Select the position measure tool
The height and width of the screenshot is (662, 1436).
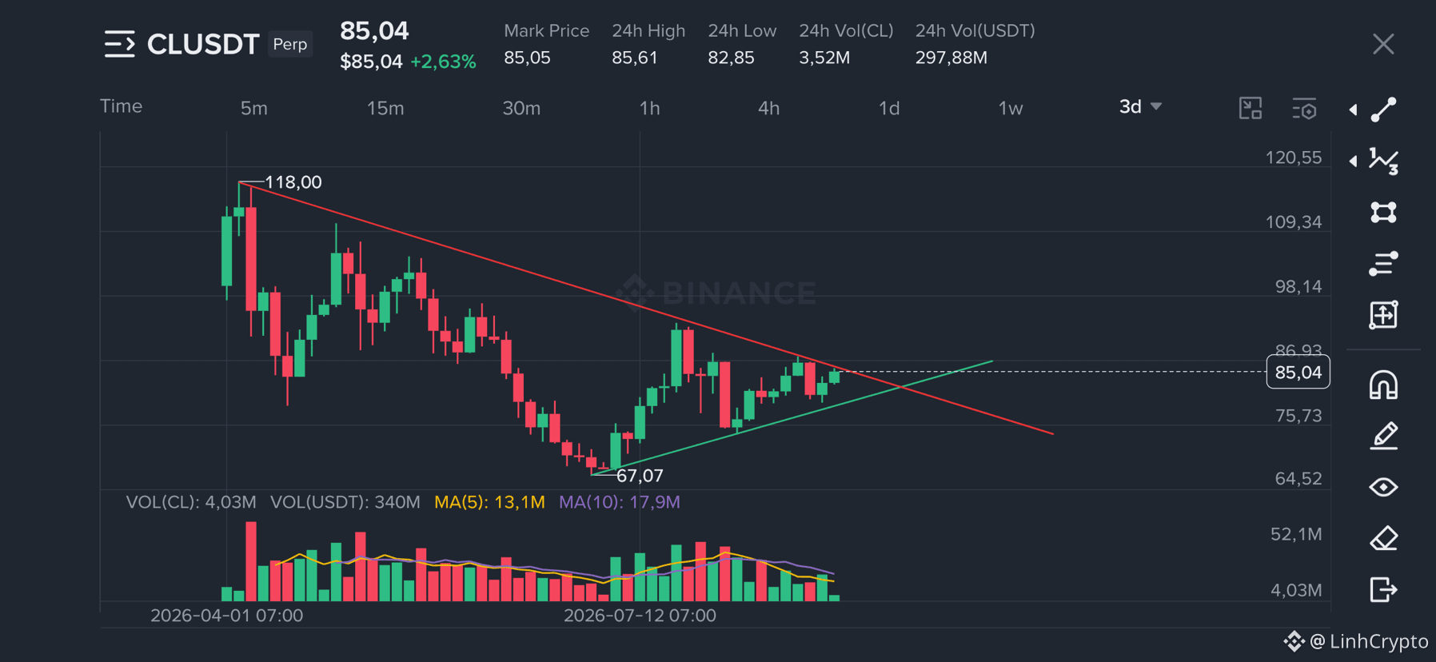(x=1384, y=314)
